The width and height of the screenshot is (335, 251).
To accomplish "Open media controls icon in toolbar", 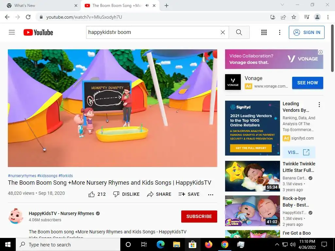I will coord(307,17).
